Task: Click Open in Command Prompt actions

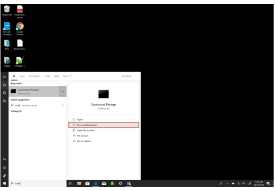Action: pyautogui.click(x=104, y=119)
